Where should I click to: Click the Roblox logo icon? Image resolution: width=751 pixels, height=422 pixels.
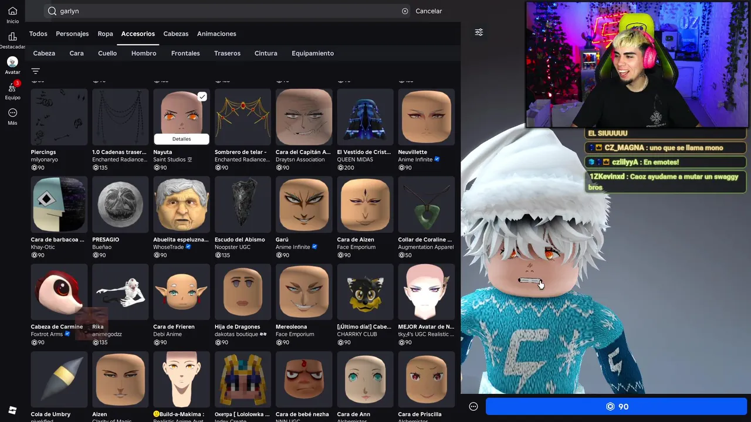12,410
